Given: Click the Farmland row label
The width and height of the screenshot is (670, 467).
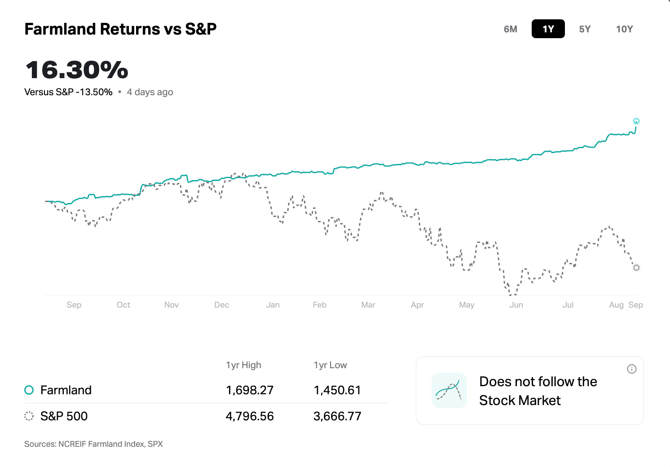Looking at the screenshot, I should click(66, 390).
